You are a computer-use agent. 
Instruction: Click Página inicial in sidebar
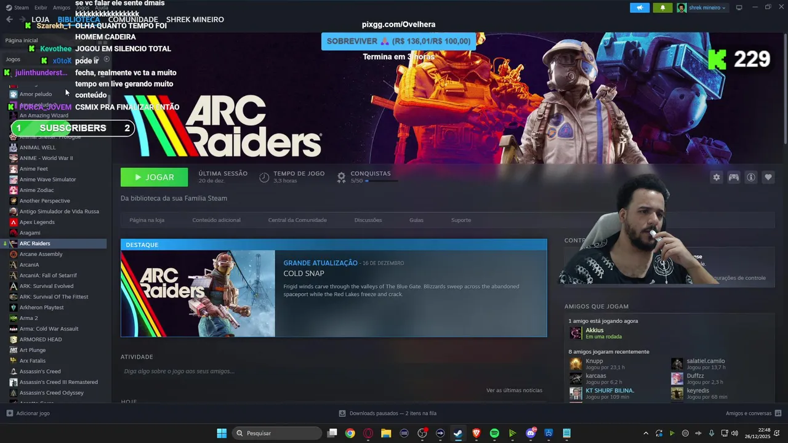(x=22, y=40)
